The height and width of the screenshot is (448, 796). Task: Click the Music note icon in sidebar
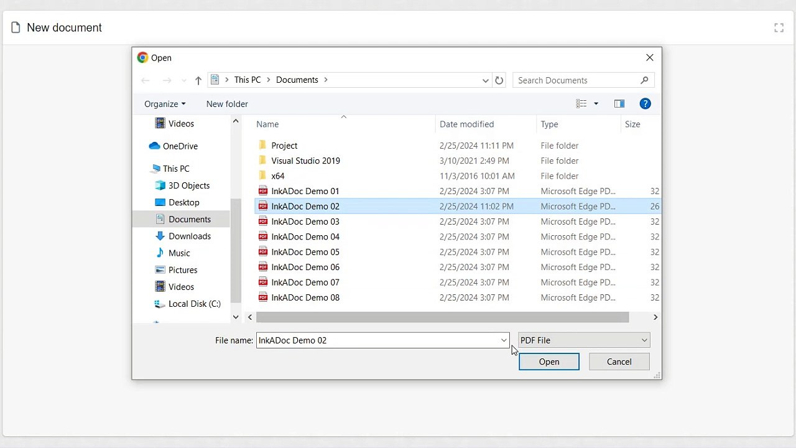(160, 253)
